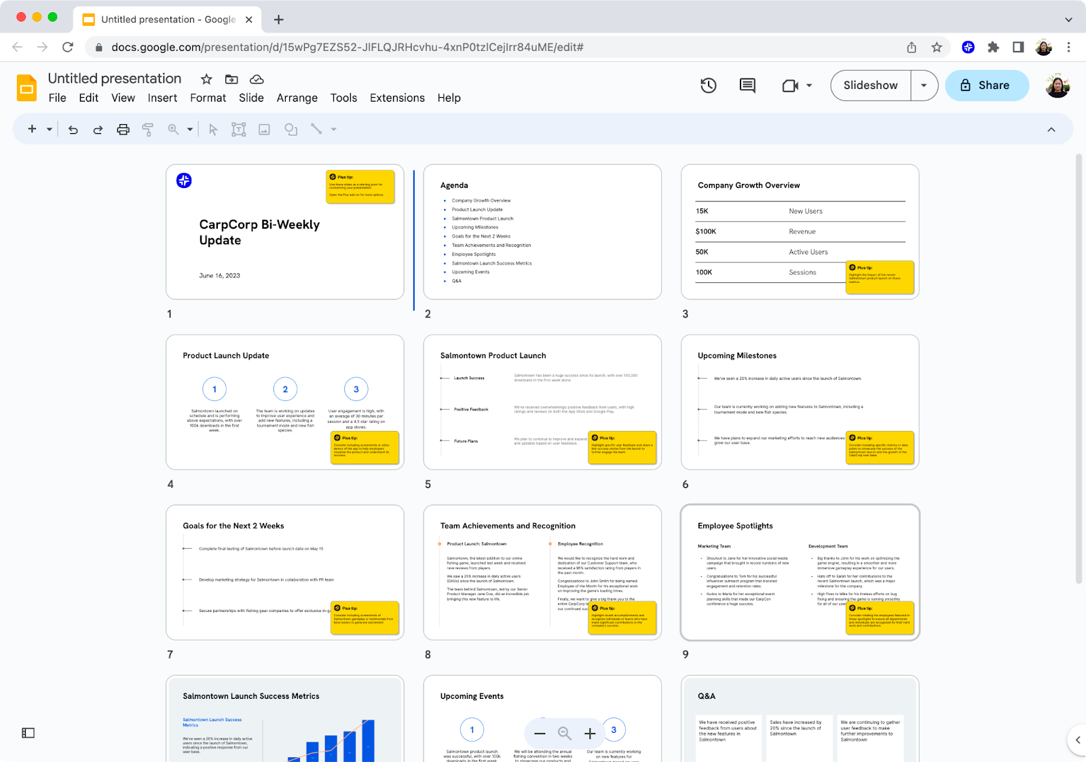Open the Extensions menu
This screenshot has width=1086, height=762.
coord(397,98)
